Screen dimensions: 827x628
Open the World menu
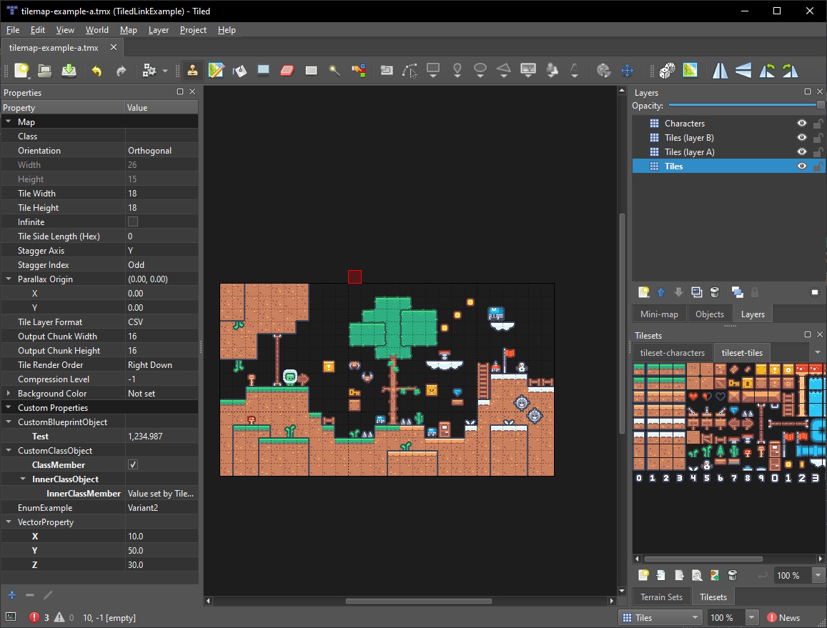97,30
